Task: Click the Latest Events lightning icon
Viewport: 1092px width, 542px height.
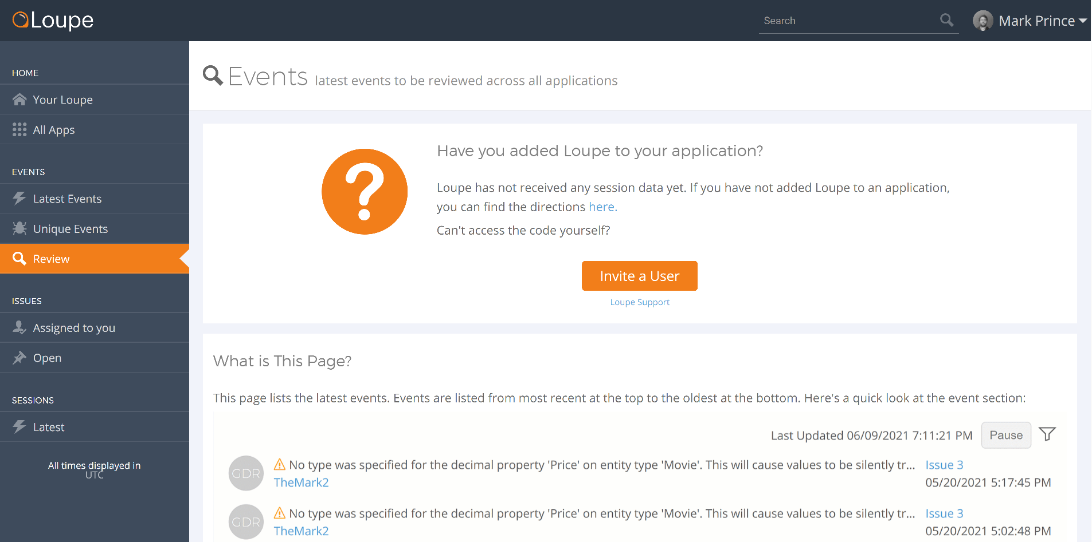Action: [x=19, y=199]
